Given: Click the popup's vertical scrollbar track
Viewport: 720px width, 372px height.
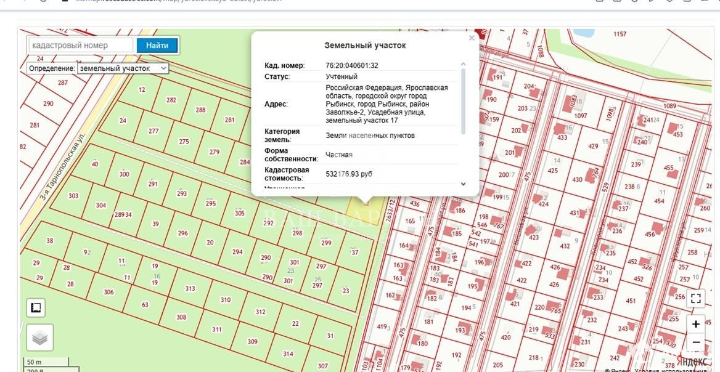Looking at the screenshot, I should pos(464,123).
